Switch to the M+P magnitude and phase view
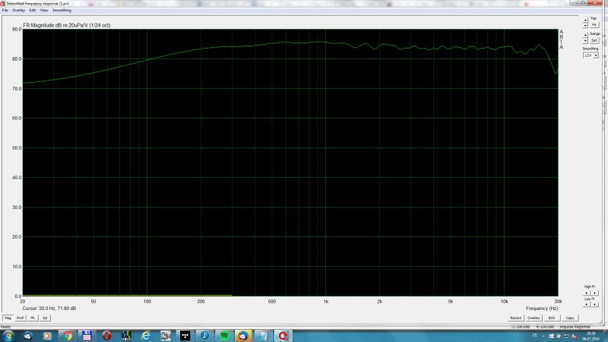The height and width of the screenshot is (342, 608). tap(21, 318)
